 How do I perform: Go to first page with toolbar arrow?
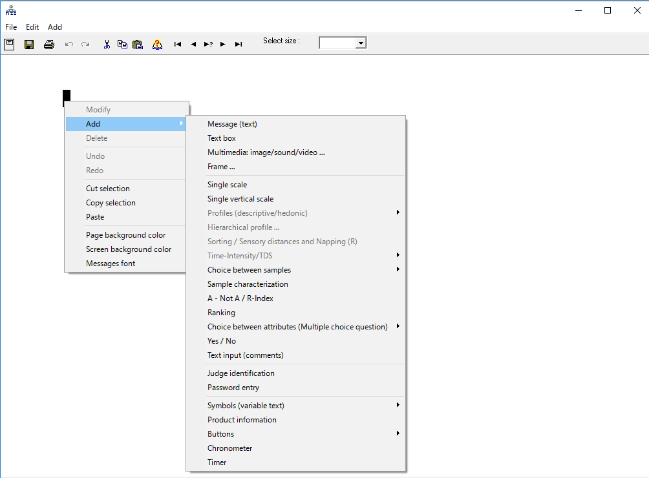(178, 44)
